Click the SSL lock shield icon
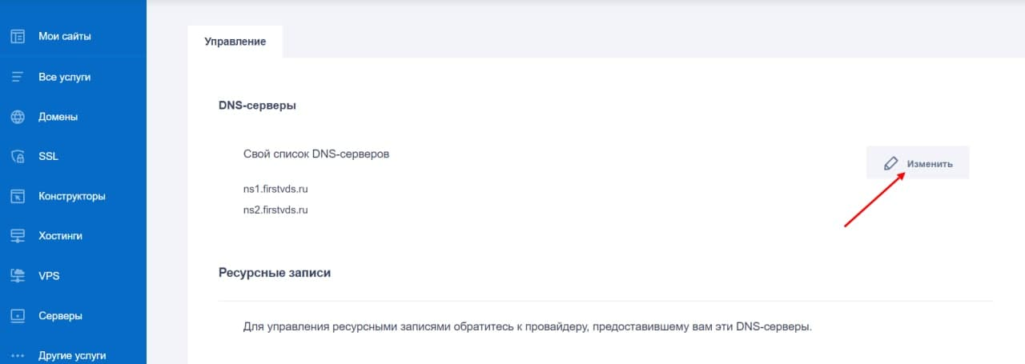This screenshot has height=364, width=1025. (x=18, y=157)
